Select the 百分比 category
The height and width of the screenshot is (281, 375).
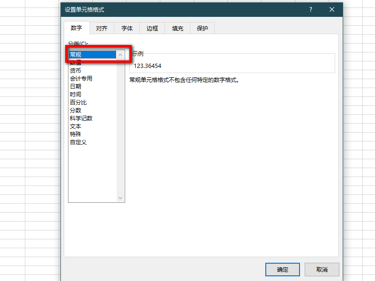tap(92, 102)
